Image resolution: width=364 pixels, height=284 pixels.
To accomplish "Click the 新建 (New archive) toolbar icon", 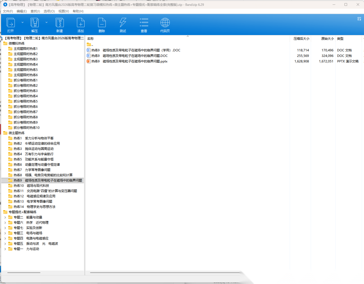I will 60,23.
